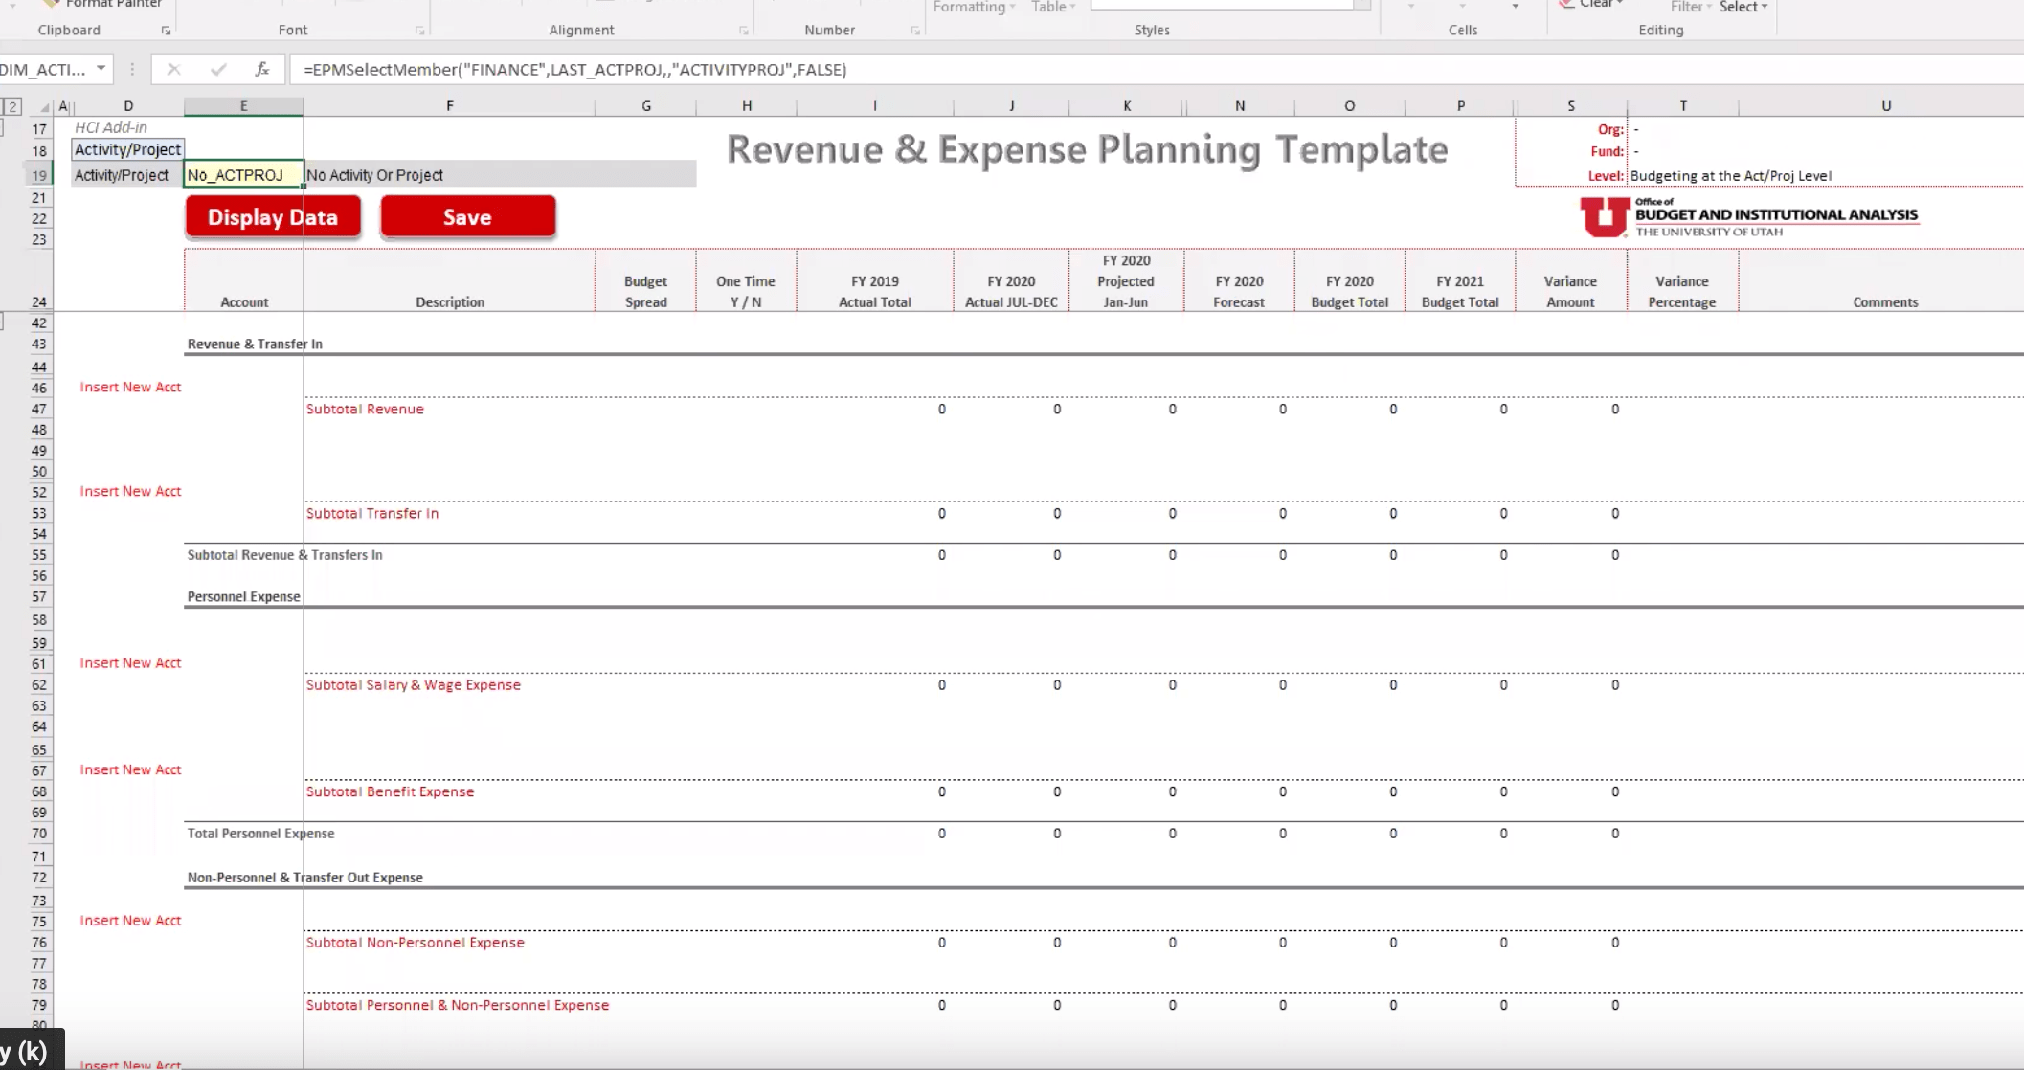Click Insert New Acct above Subtotal Salary & Wage
Viewport: 2024px width, 1070px height.
130,662
